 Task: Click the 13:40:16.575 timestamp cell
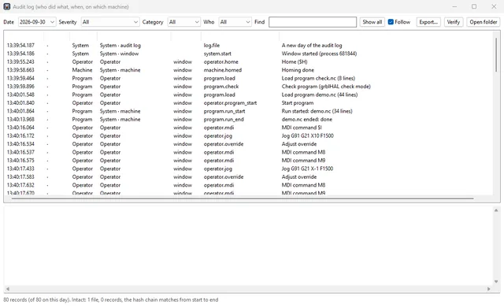[x=20, y=161]
